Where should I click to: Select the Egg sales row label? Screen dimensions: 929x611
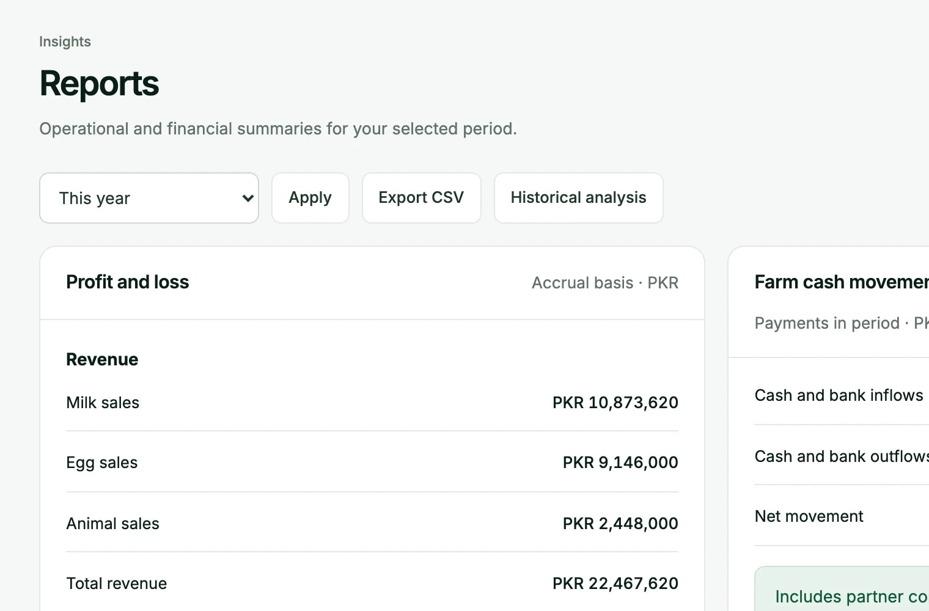point(102,463)
